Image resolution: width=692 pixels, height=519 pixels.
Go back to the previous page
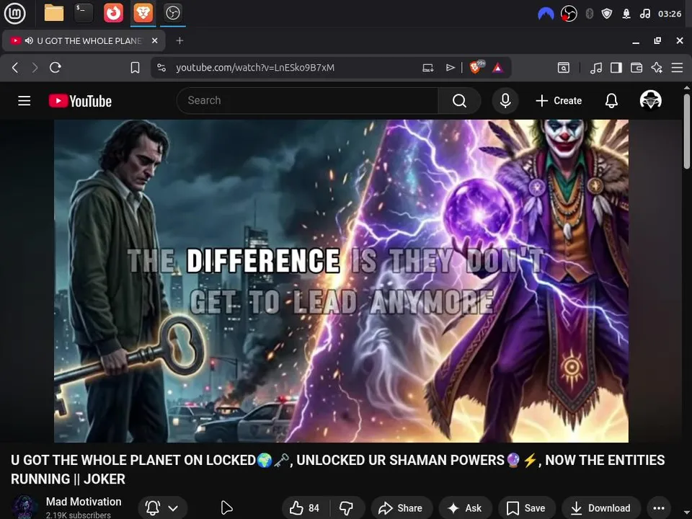[x=15, y=68]
